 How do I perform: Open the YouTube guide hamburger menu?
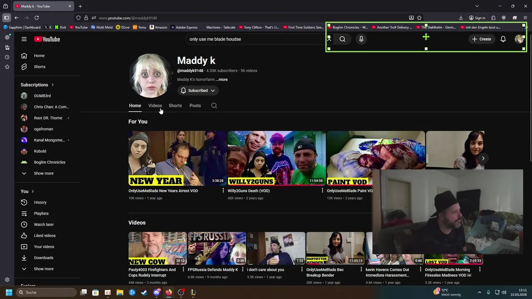click(x=24, y=39)
